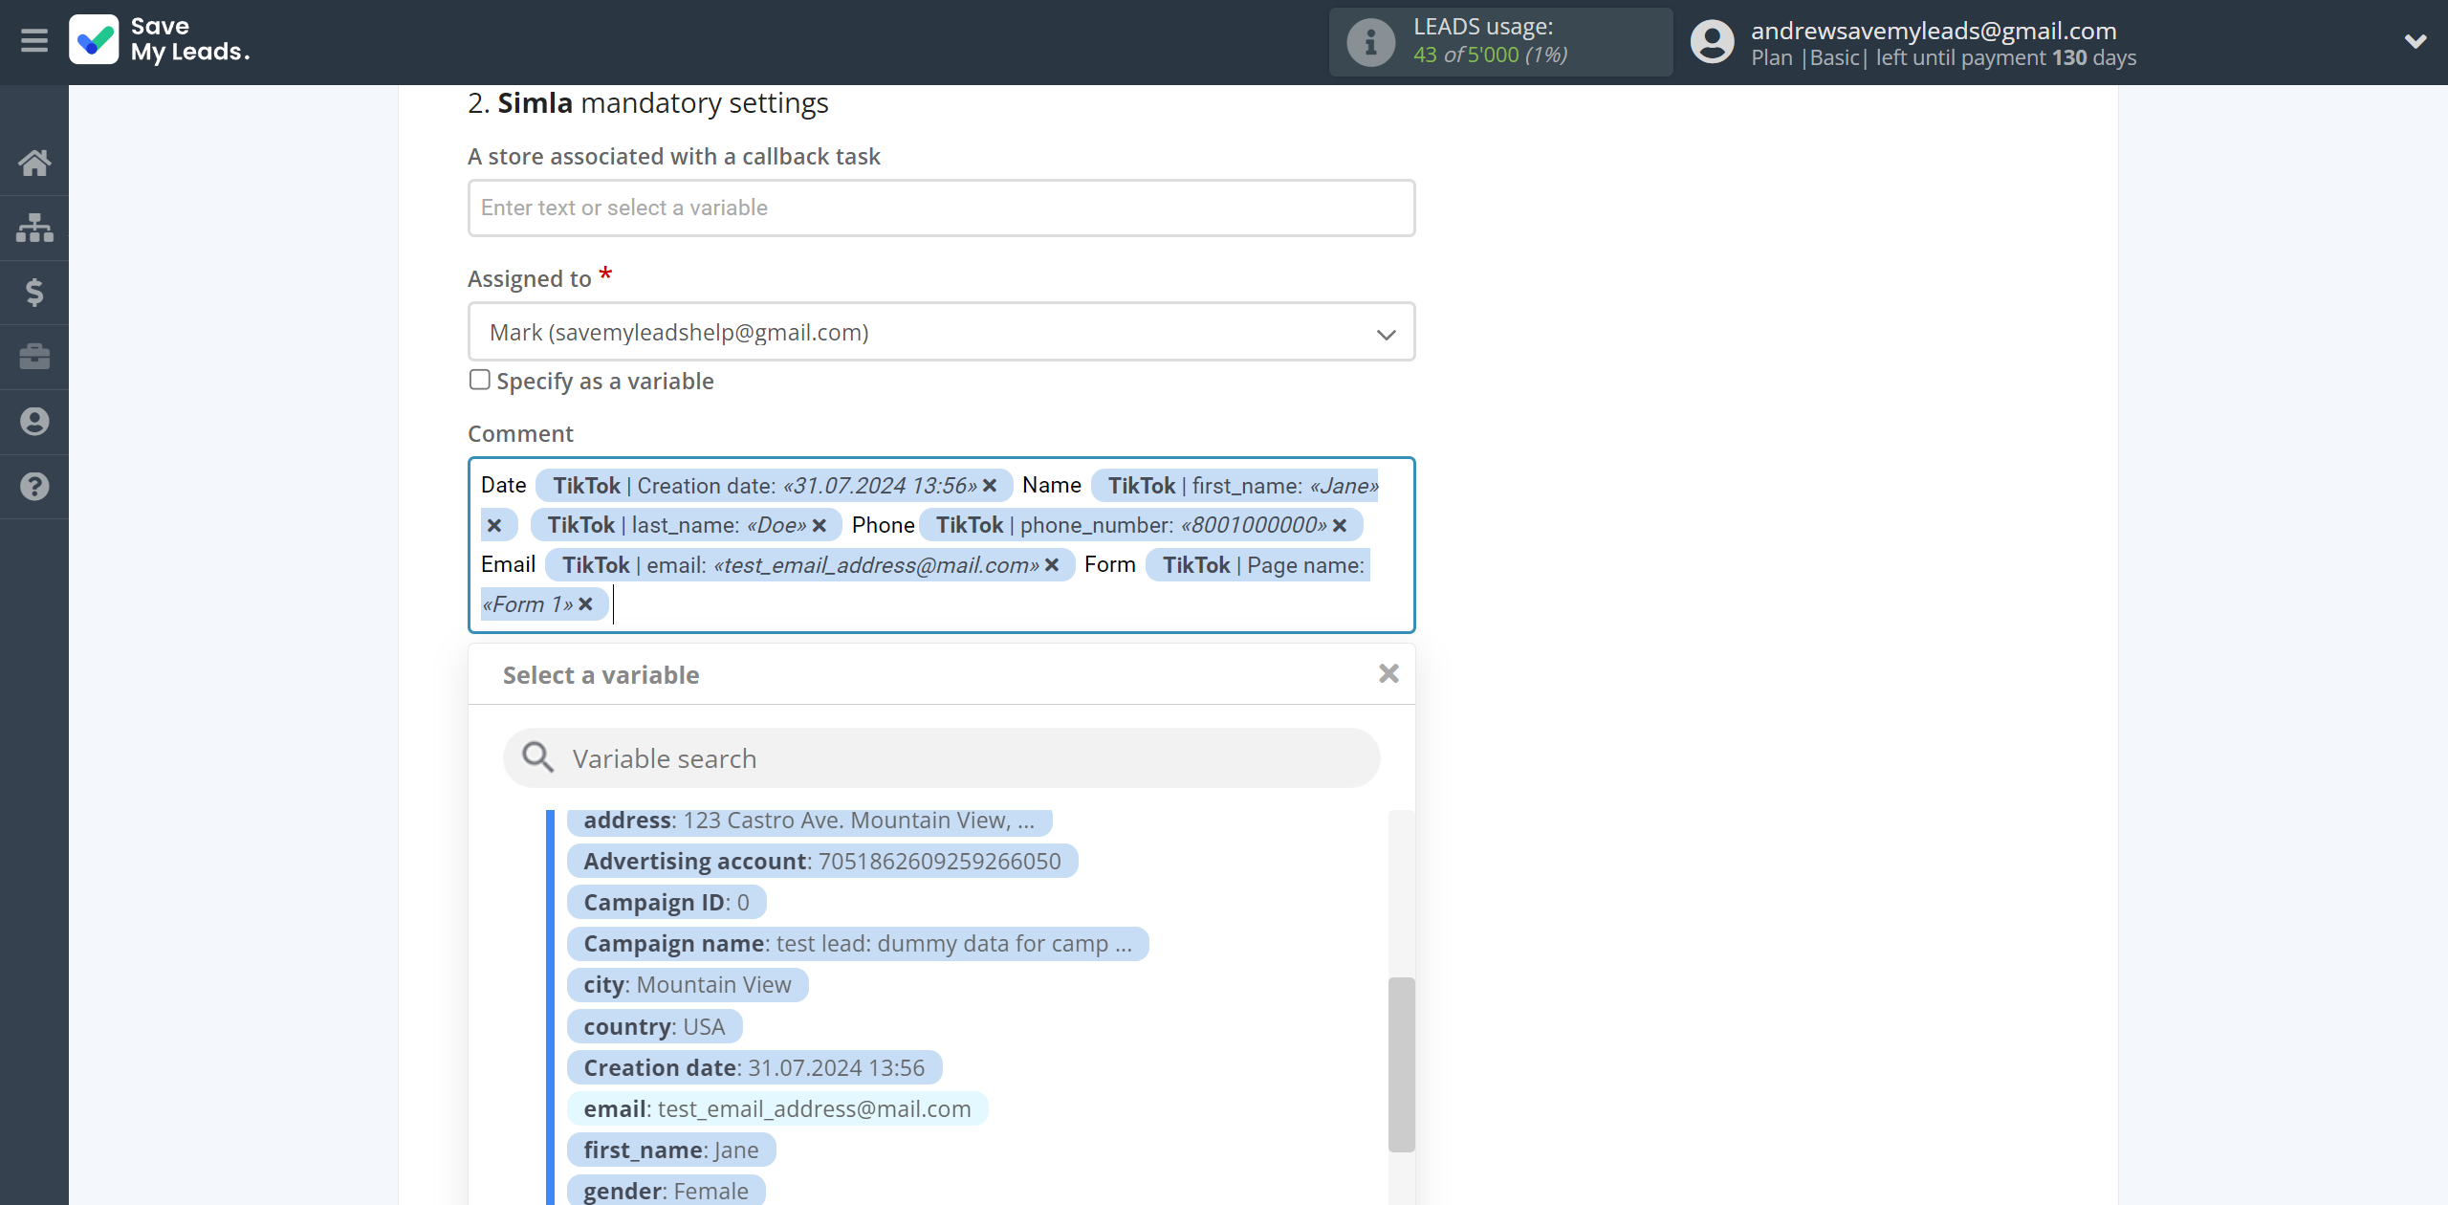The width and height of the screenshot is (2448, 1205).
Task: Select country USA variable from list
Action: pos(657,1025)
